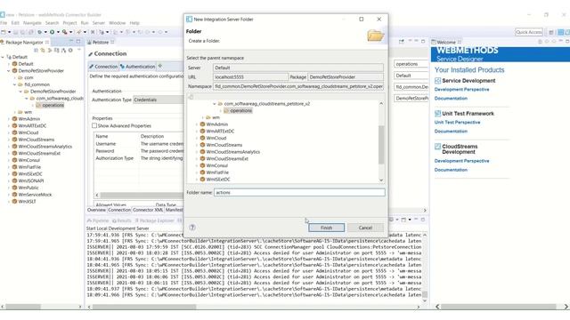Click the large folder icon in dialog header
570x320 pixels.
(x=375, y=36)
